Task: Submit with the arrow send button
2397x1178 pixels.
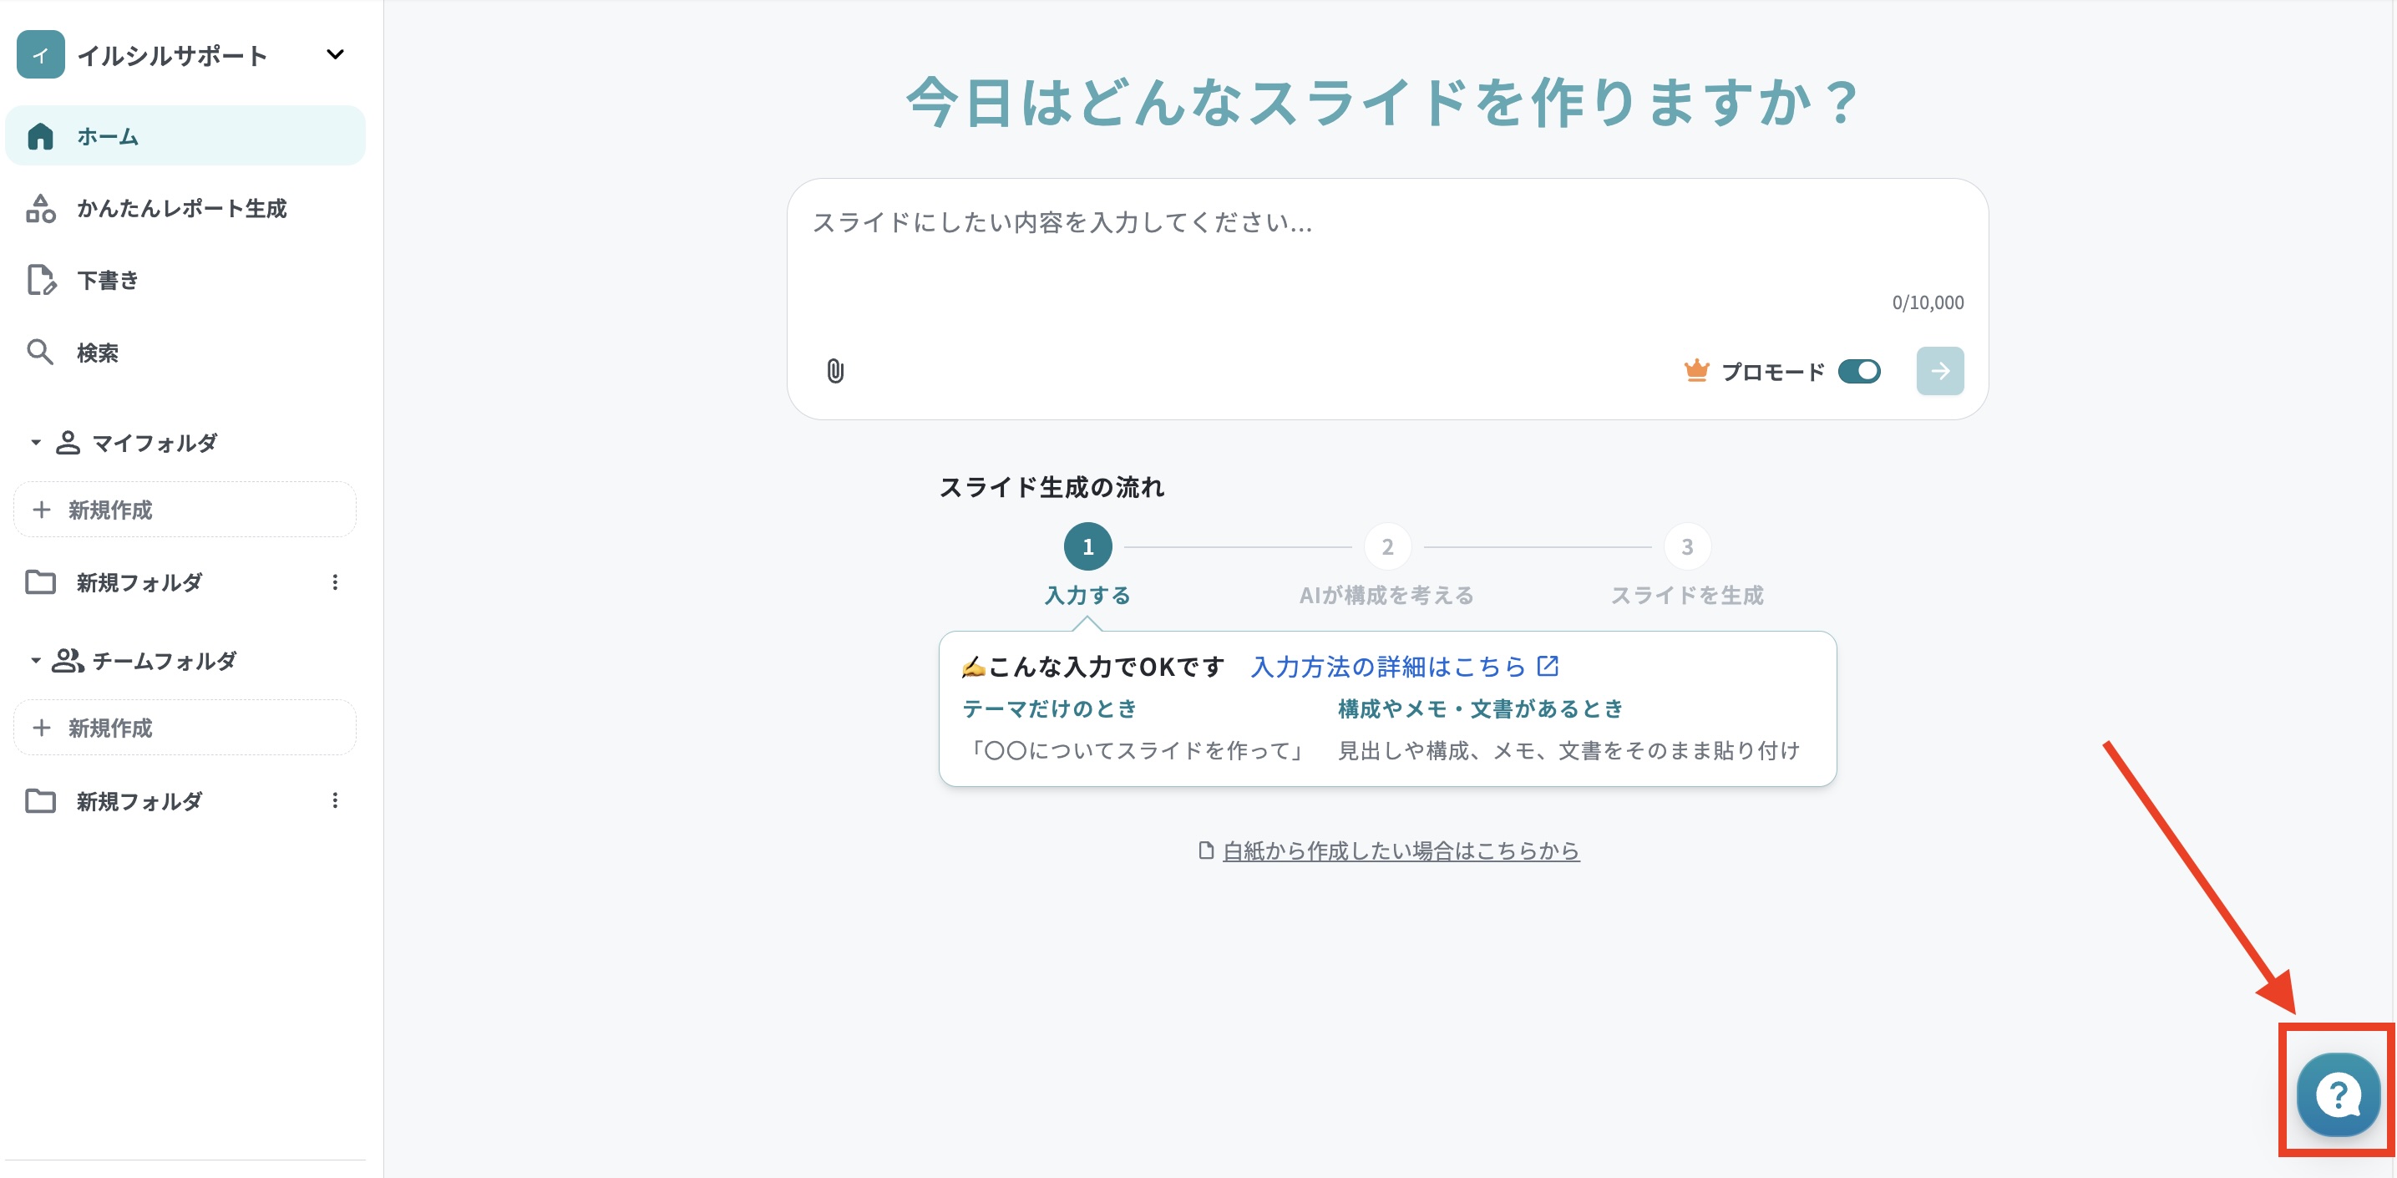Action: tap(1940, 371)
